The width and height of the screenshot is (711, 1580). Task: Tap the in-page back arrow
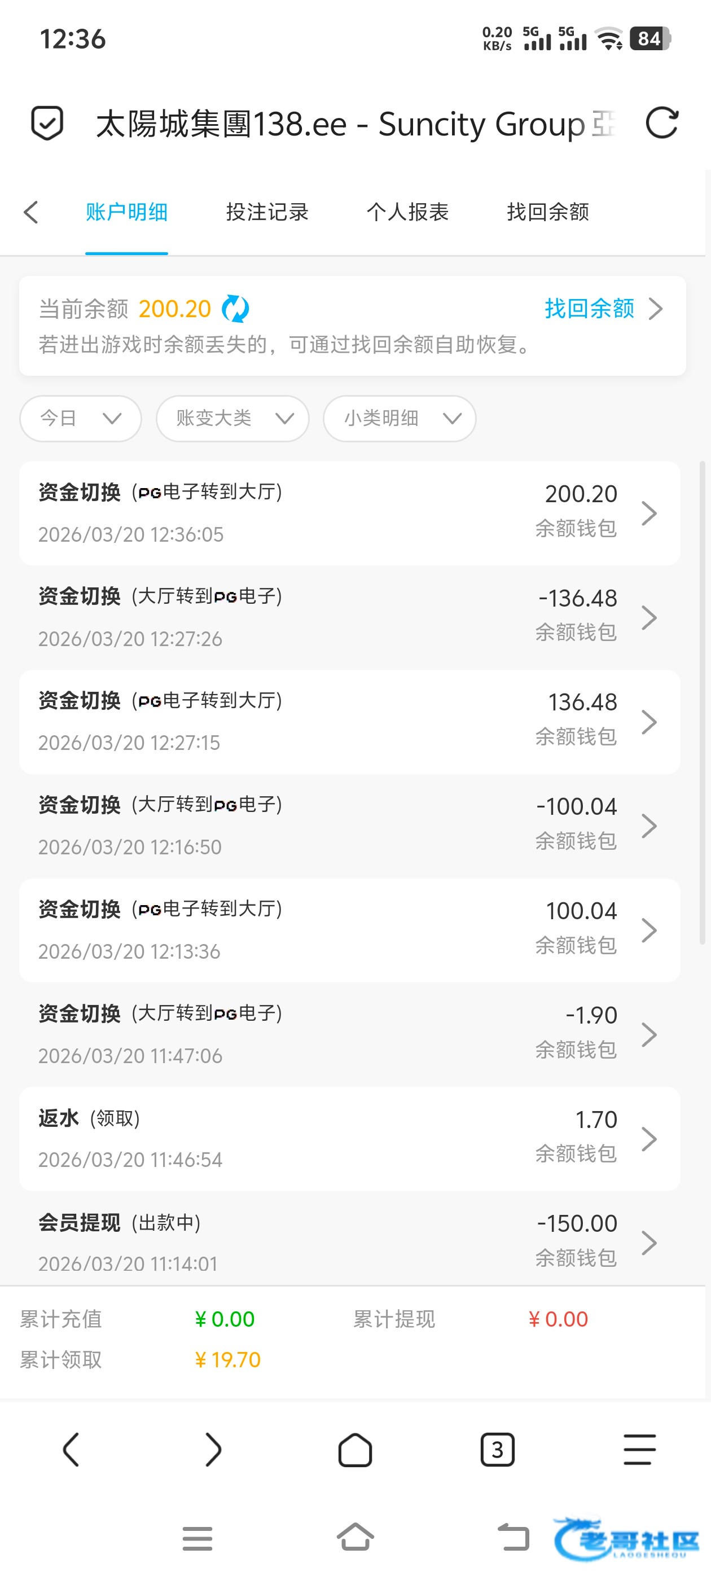click(x=30, y=212)
